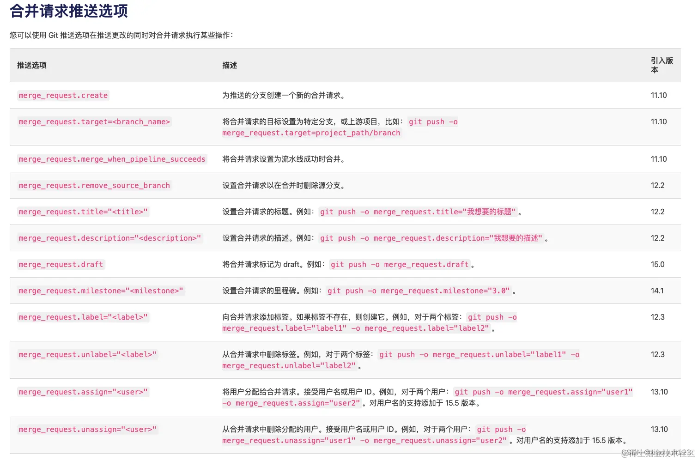
Task: Click the 推送选项 column header
Action: (x=32, y=65)
